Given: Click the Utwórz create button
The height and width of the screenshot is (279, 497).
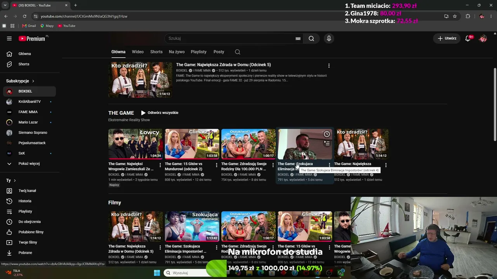Looking at the screenshot, I should [447, 38].
